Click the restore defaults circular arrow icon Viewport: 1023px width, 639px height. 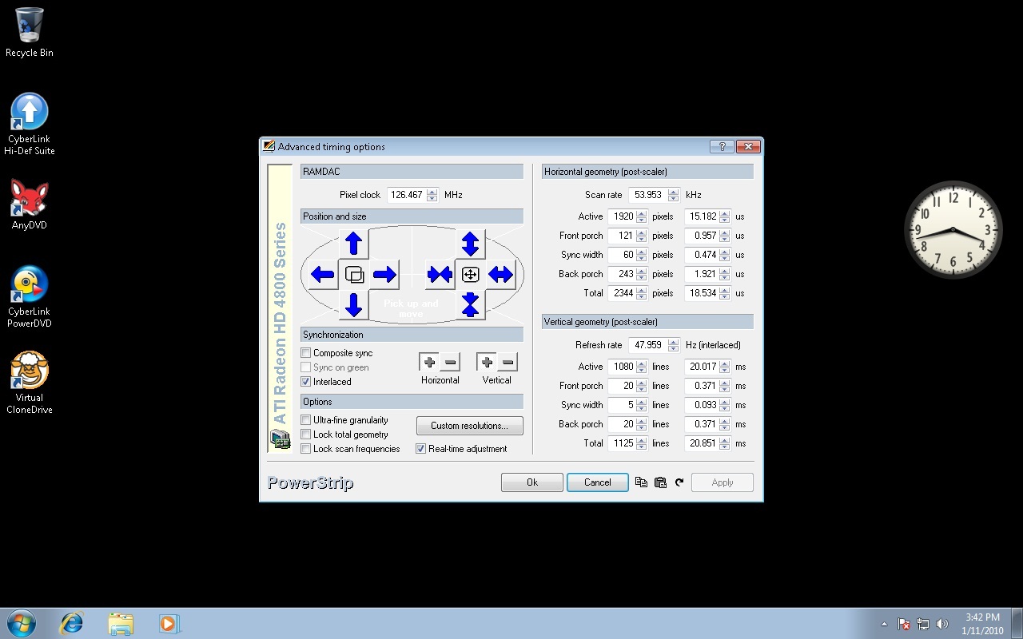click(679, 482)
